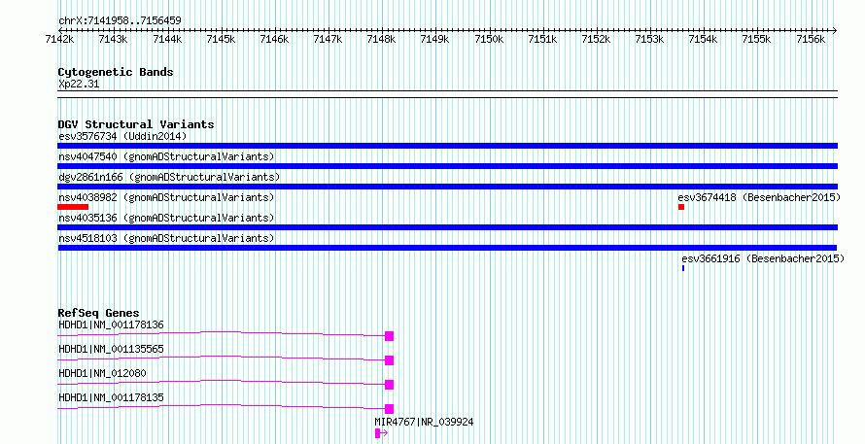Select the red nsv4038982 variant bar
The width and height of the screenshot is (865, 444).
tap(73, 207)
